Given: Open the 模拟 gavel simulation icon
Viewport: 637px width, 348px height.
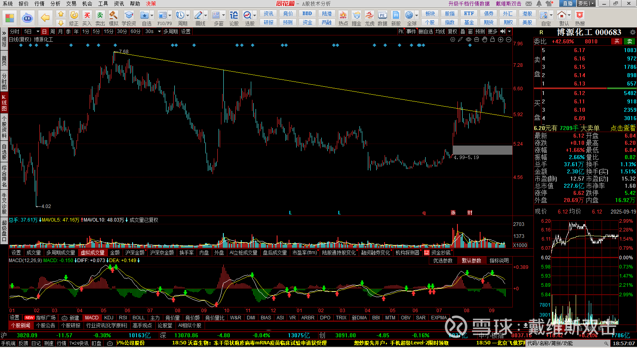Looking at the screenshot, I should [x=113, y=15].
